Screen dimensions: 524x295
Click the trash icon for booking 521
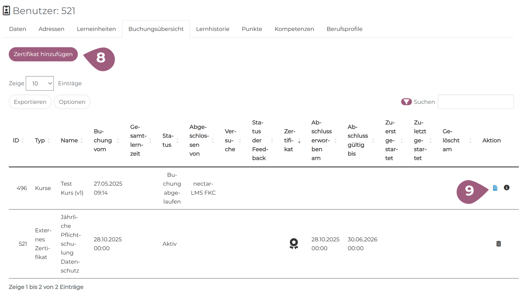coord(498,244)
